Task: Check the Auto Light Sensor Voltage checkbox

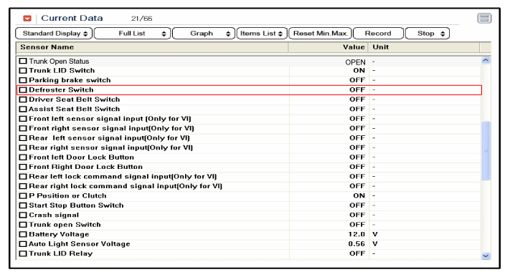Action: click(23, 244)
